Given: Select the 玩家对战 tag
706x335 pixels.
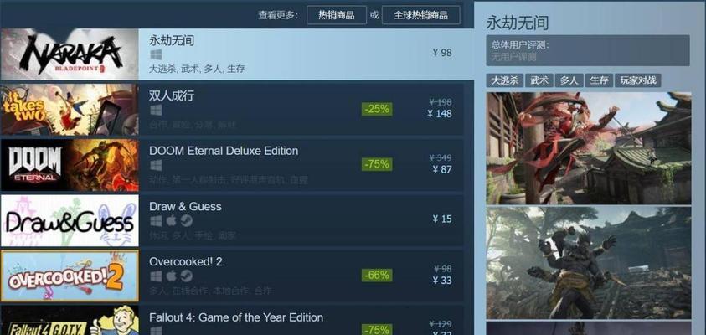Looking at the screenshot, I should pos(637,80).
